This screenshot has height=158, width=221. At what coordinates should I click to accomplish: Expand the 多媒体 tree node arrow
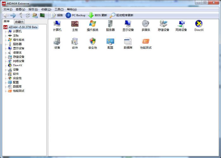[x=6, y=53]
